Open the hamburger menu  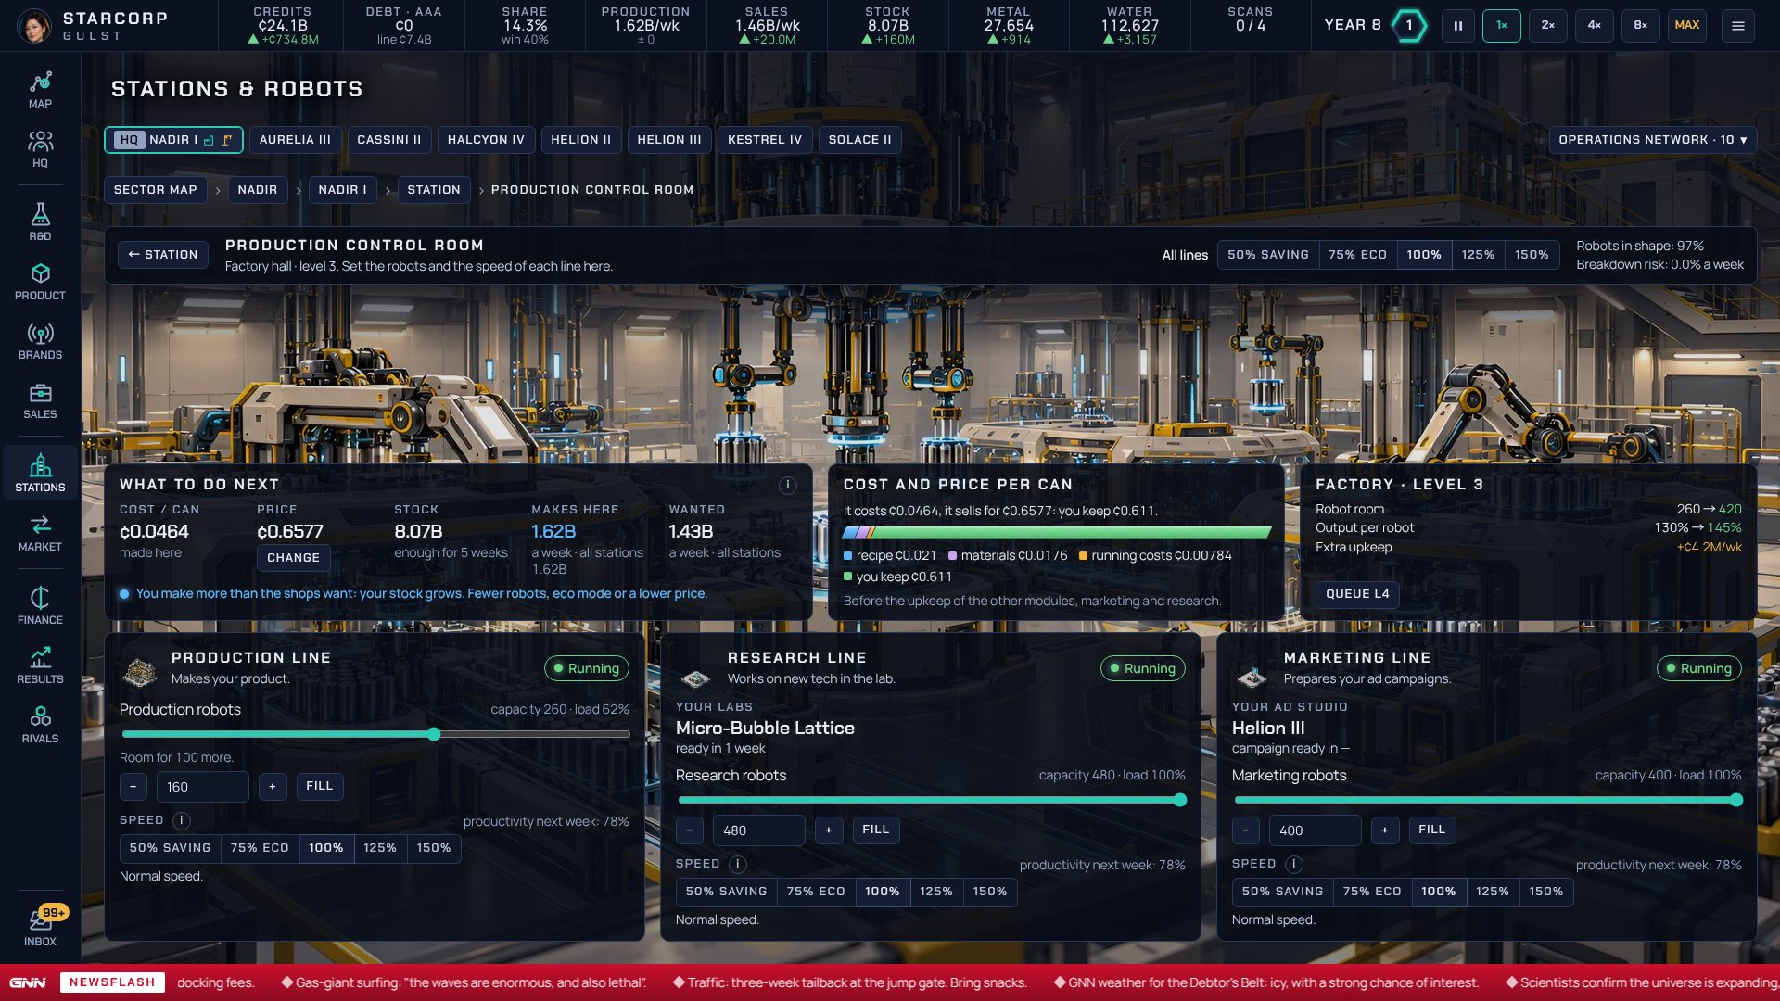pyautogui.click(x=1737, y=25)
